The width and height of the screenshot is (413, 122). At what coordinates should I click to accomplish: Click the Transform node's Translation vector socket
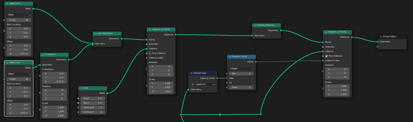click(40, 76)
